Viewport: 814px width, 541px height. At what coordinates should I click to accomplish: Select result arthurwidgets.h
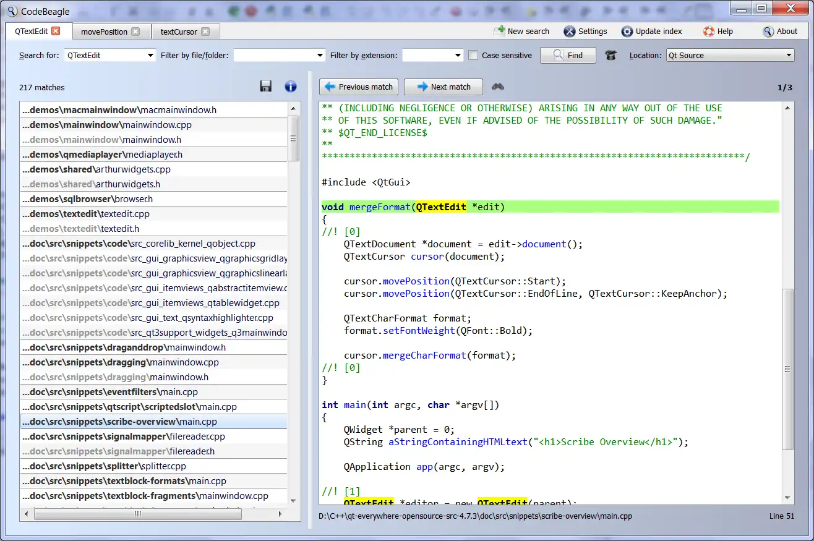pos(154,184)
